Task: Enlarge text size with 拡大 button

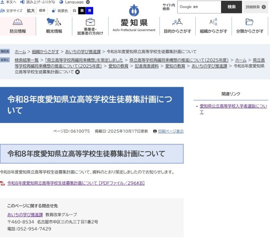Action: pos(31,11)
